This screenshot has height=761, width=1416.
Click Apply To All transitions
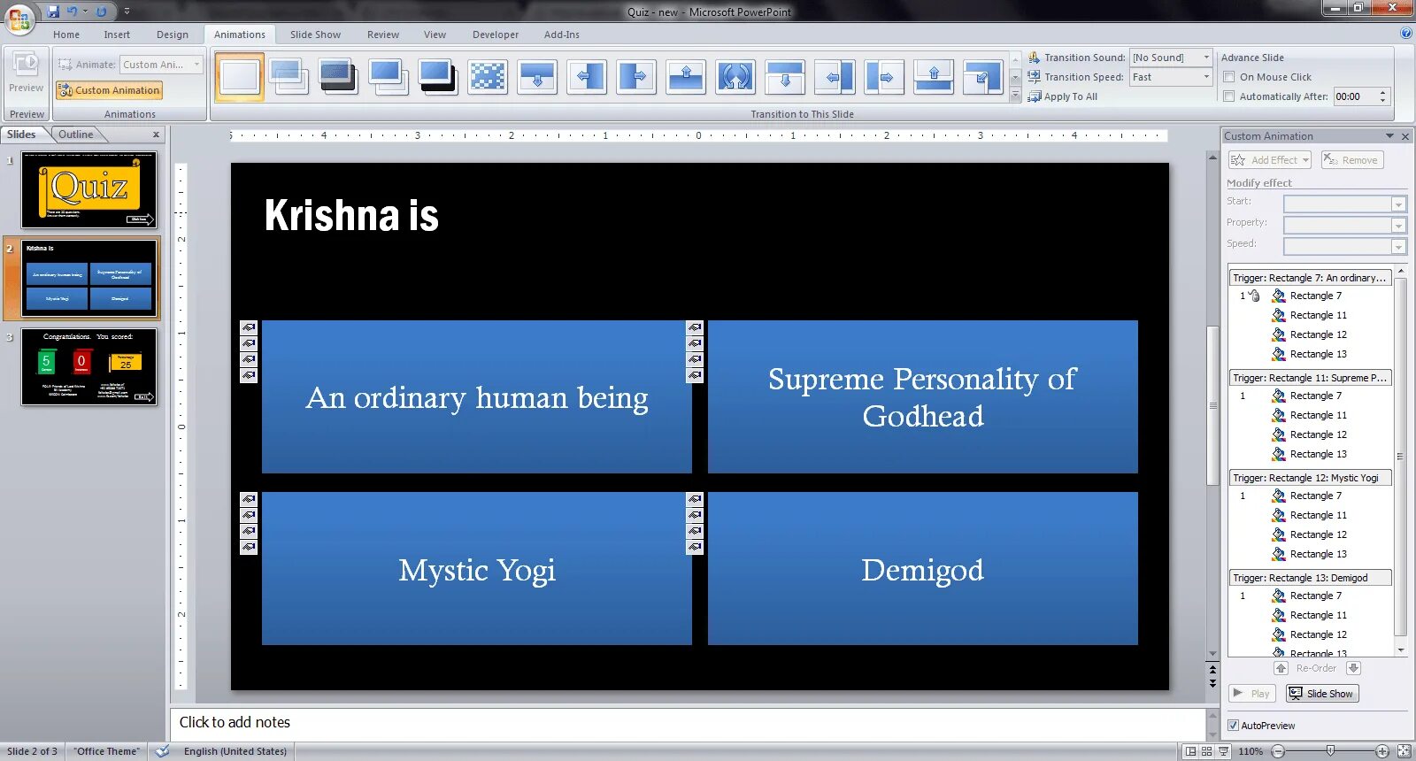coord(1062,96)
